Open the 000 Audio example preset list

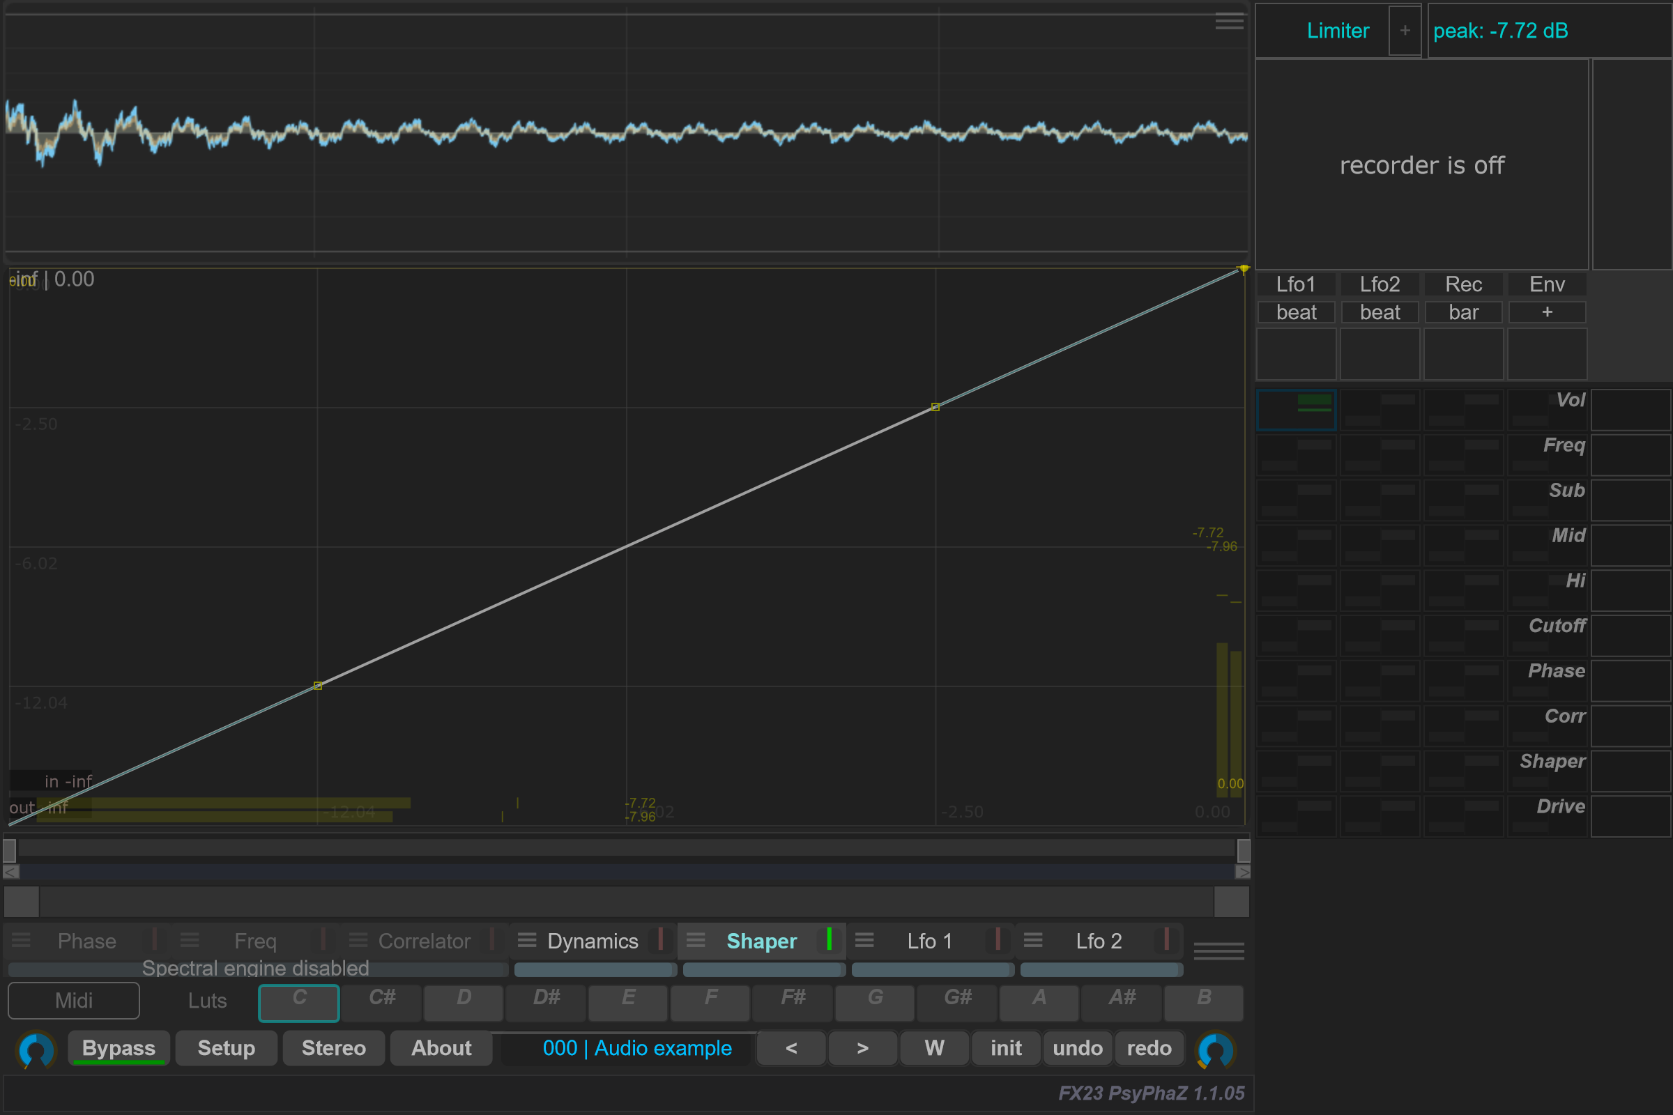pos(636,1048)
